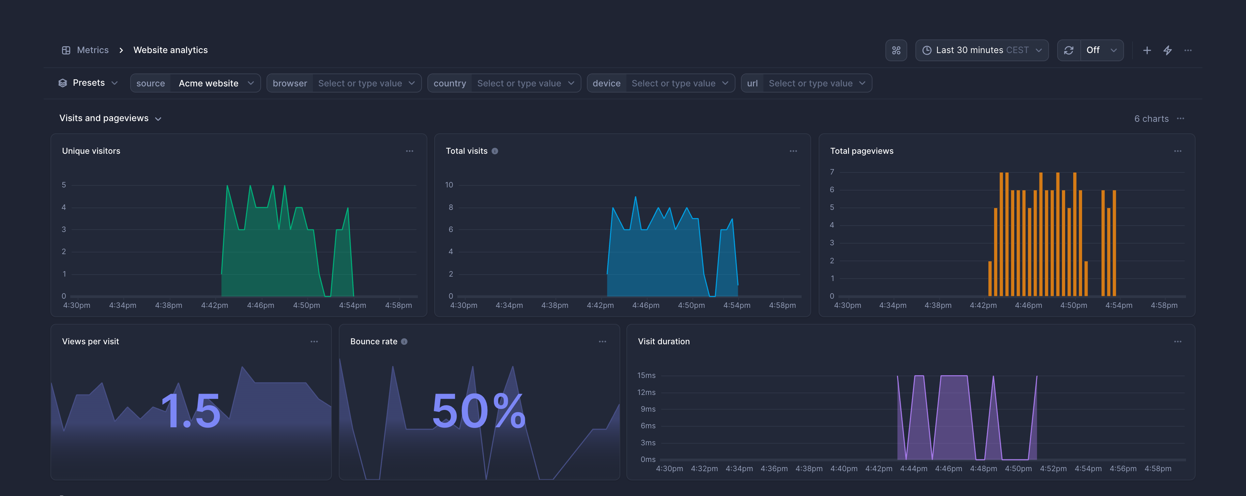
Task: Open Views per visit chart options menu
Action: click(x=315, y=342)
